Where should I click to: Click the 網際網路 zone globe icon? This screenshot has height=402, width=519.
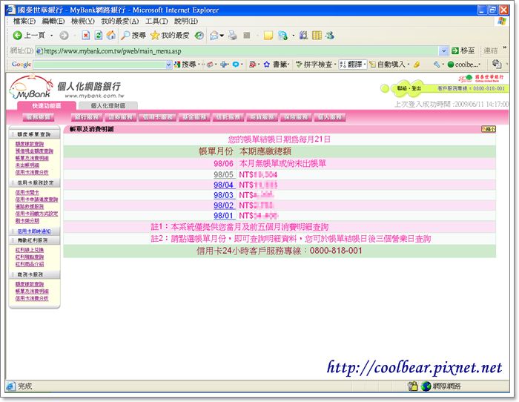[426, 386]
